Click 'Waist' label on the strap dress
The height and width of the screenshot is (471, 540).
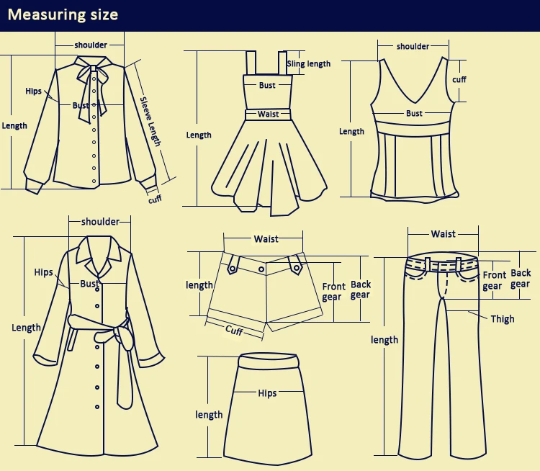(x=268, y=114)
